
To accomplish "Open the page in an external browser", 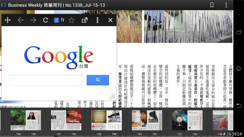I will coord(85,20).
